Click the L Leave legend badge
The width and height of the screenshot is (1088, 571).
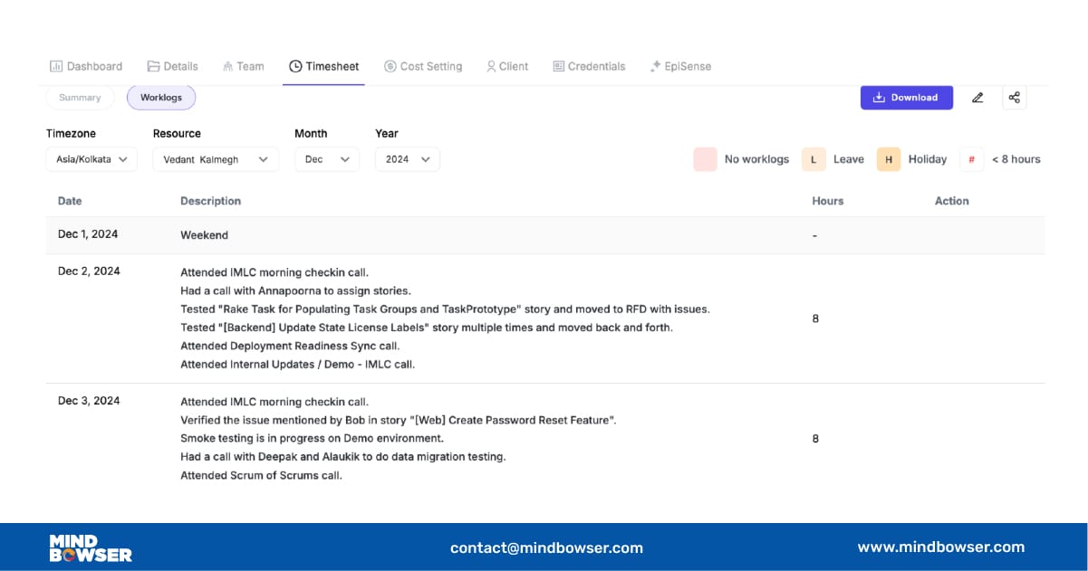813,159
